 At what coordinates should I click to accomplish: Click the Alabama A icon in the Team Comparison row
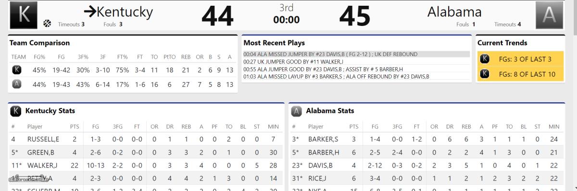pos(16,84)
